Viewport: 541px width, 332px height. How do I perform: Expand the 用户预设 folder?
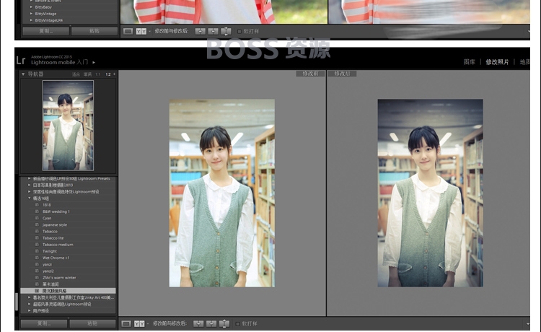(x=30, y=310)
